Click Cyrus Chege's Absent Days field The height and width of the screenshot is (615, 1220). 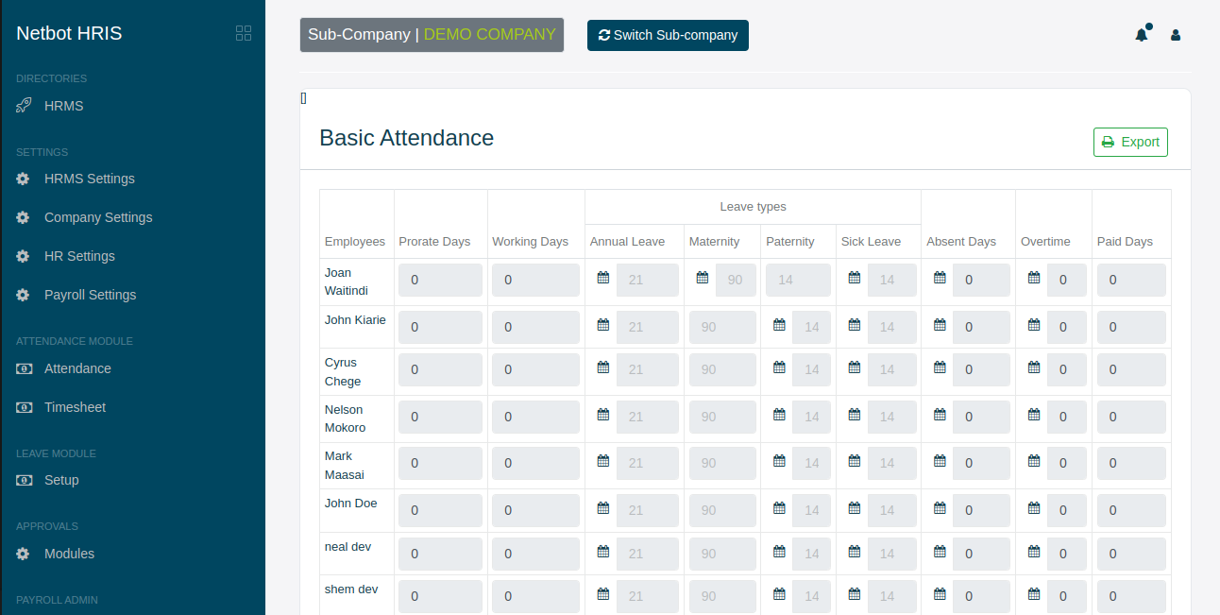(x=981, y=369)
